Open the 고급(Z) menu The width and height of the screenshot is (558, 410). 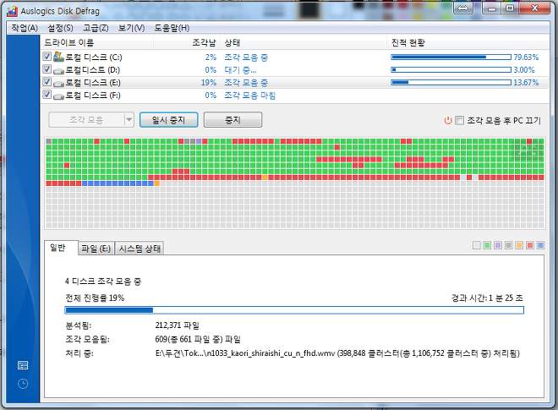pos(96,28)
